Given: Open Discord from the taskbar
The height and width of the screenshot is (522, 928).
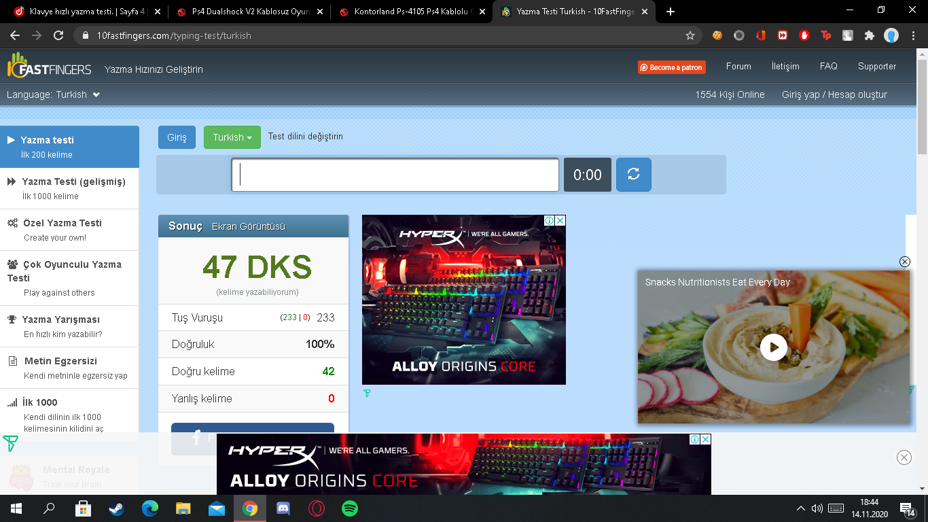Looking at the screenshot, I should coord(283,508).
